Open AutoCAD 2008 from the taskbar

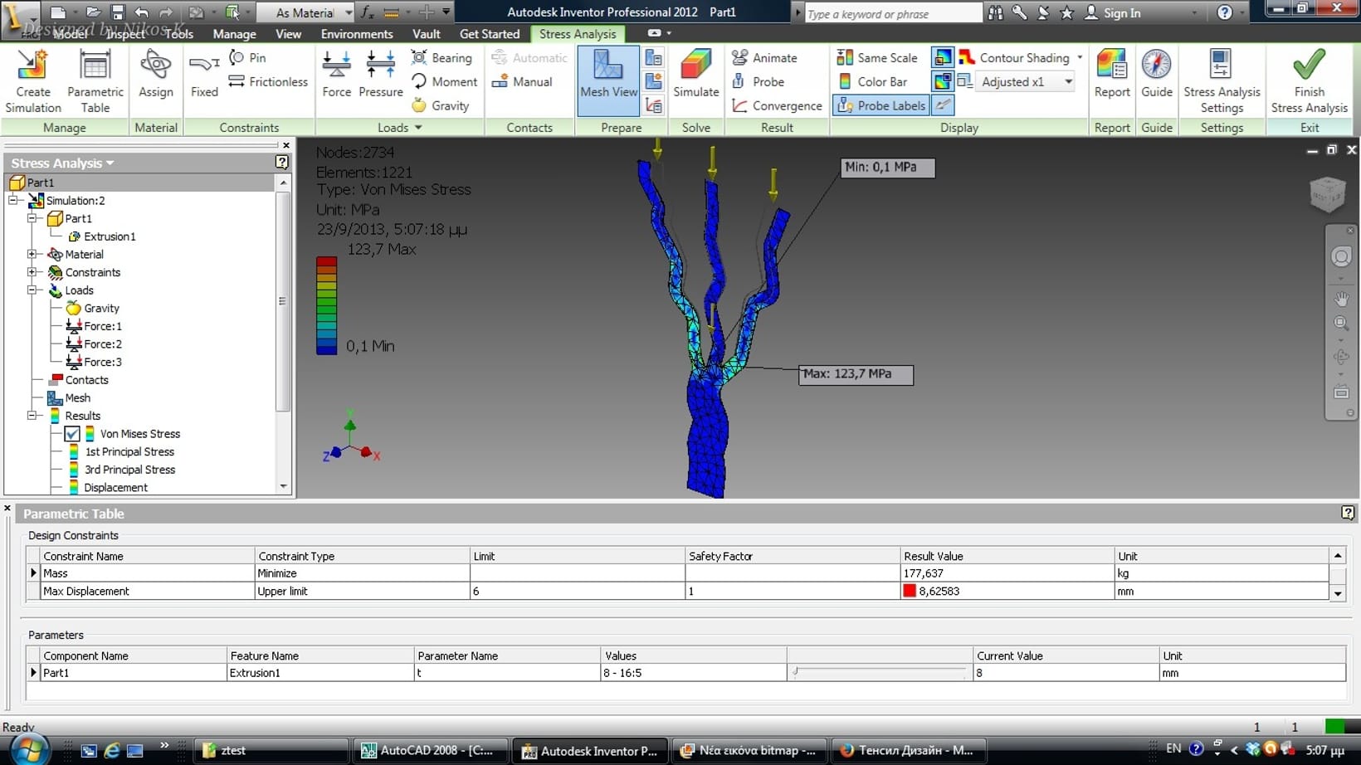(x=428, y=750)
